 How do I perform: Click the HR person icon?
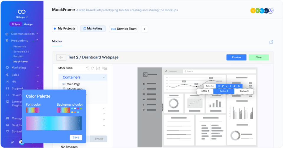[x=7, y=82]
